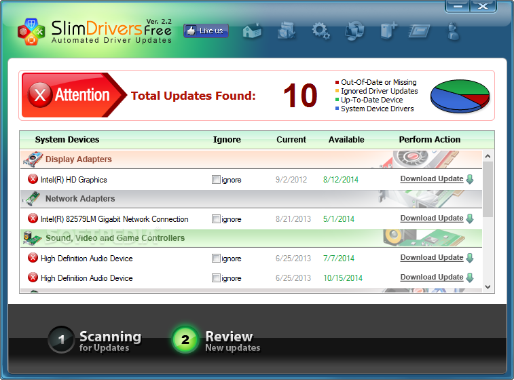Click the Like us thumbs-up button
The image size is (514, 380).
[x=206, y=31]
